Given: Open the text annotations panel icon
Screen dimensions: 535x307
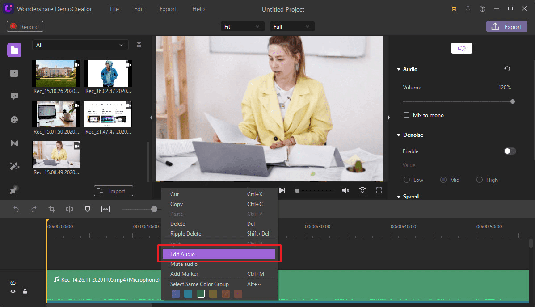Looking at the screenshot, I should pos(14,73).
